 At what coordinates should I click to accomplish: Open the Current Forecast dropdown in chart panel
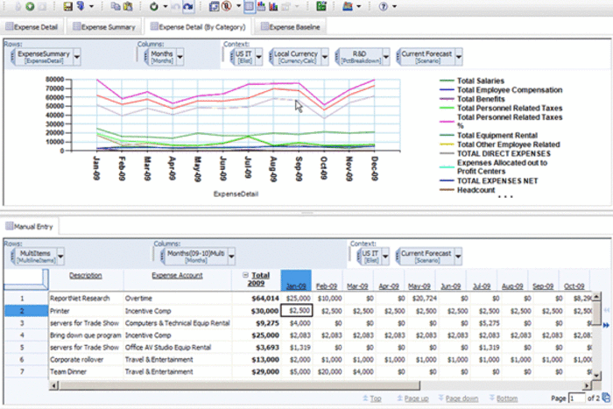(459, 57)
